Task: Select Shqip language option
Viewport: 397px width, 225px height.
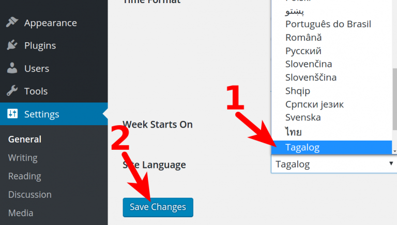Action: click(x=298, y=91)
